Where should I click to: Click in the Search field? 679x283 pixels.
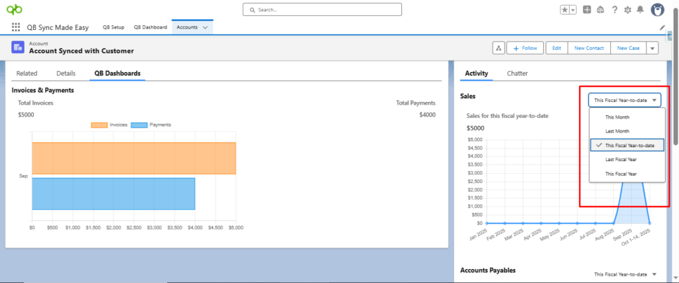click(x=322, y=9)
